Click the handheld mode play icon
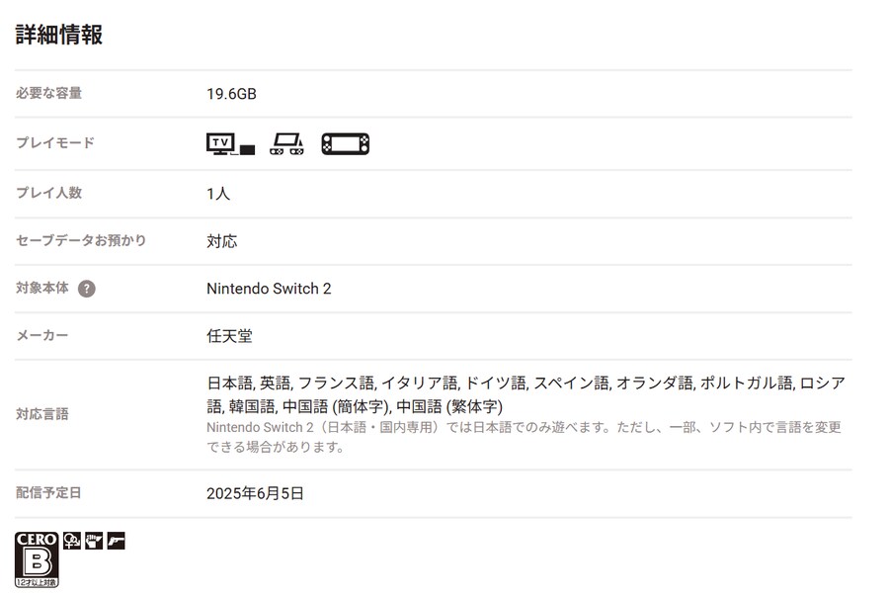 click(346, 144)
